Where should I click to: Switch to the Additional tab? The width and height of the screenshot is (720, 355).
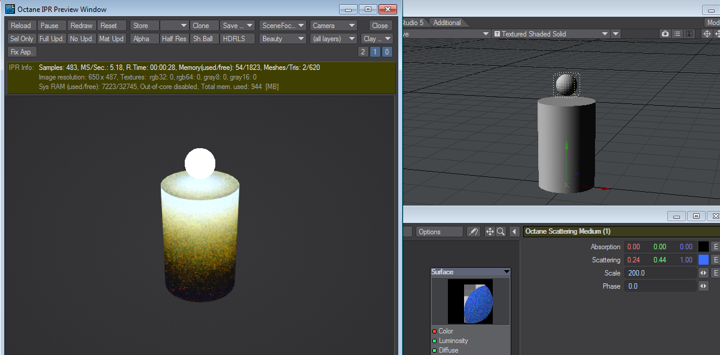[x=447, y=23]
